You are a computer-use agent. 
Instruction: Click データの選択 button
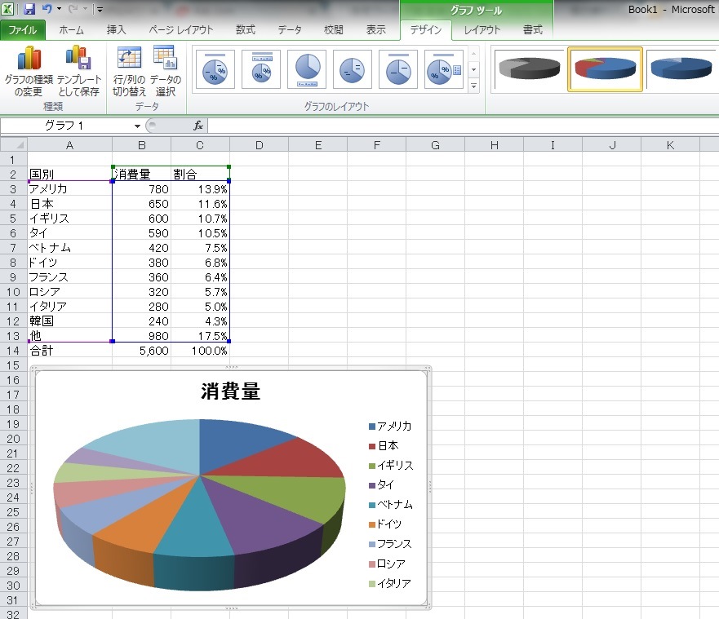165,71
